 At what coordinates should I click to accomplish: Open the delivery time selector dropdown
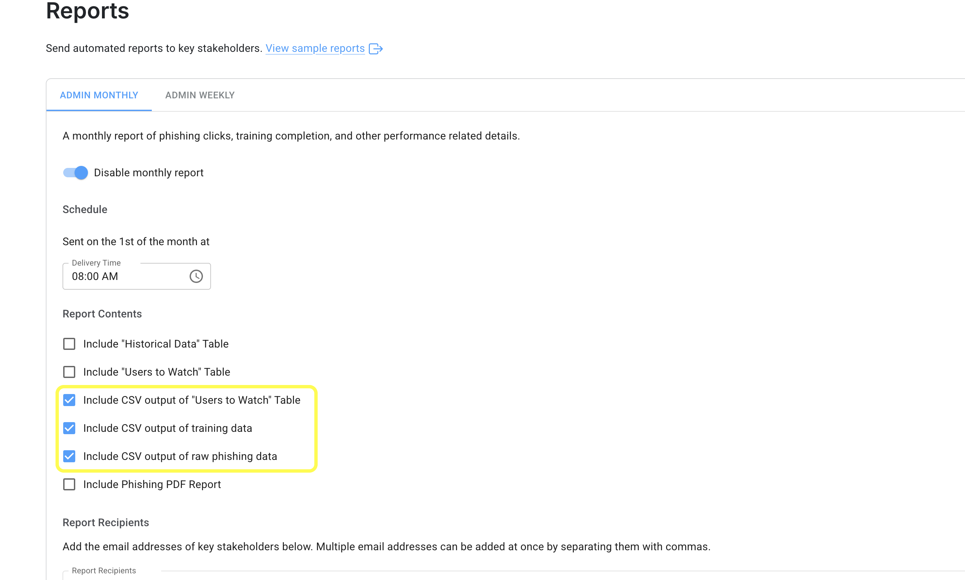point(196,276)
